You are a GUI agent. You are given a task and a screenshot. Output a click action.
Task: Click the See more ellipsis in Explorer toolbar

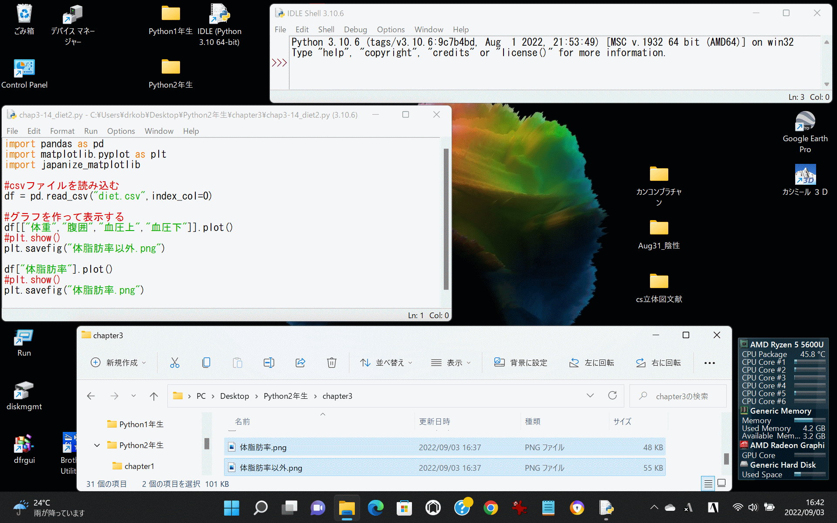(x=710, y=363)
